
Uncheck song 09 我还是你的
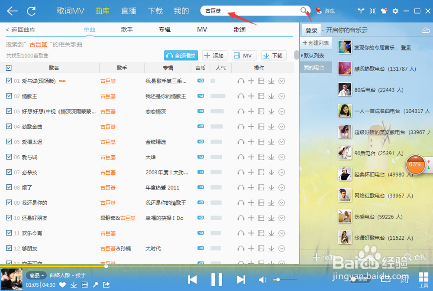coord(9,202)
